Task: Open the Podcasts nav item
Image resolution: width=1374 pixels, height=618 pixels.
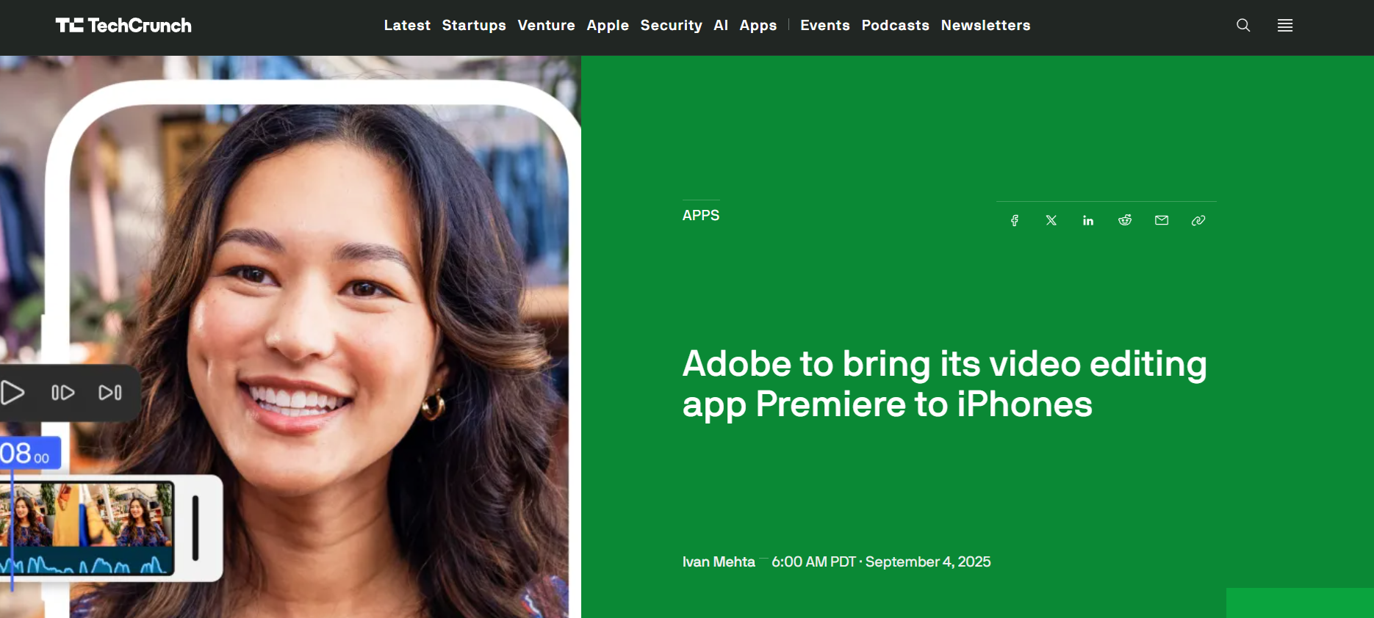Action: [x=896, y=26]
